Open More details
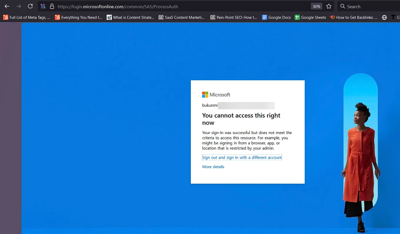Screen dimensions: 400x234 213,167
